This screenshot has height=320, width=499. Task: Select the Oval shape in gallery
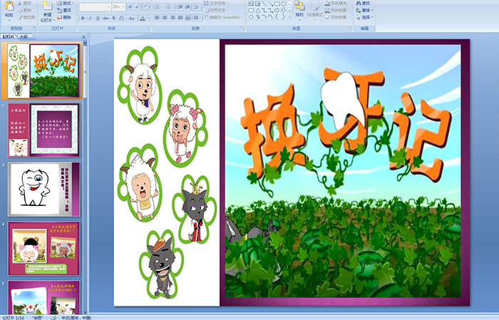point(283,4)
